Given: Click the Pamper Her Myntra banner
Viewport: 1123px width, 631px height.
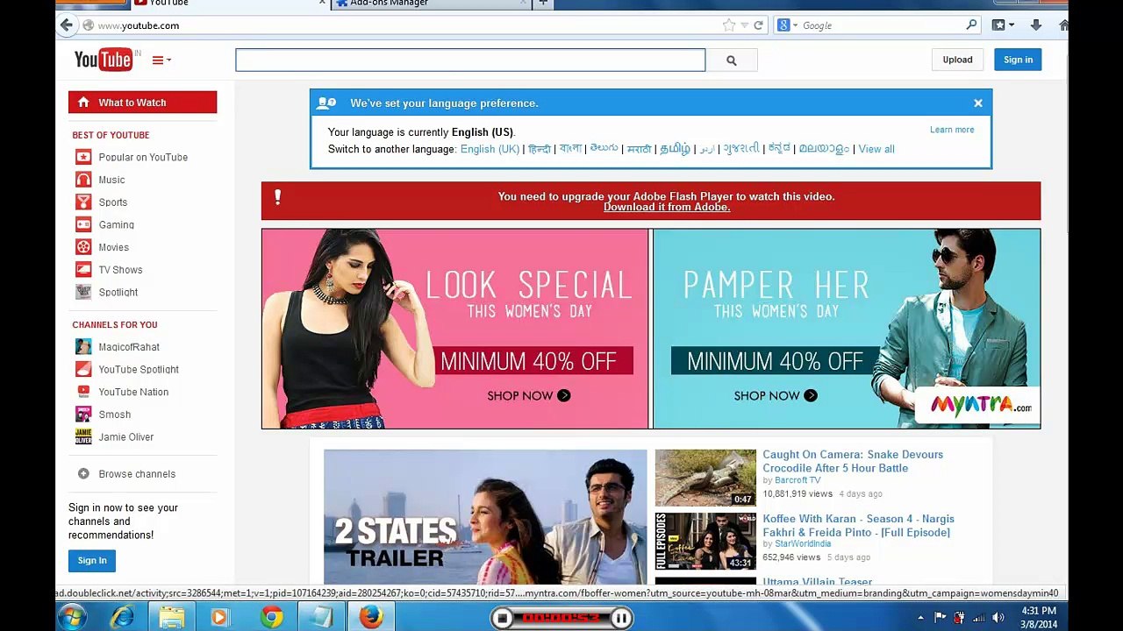Looking at the screenshot, I should (847, 329).
